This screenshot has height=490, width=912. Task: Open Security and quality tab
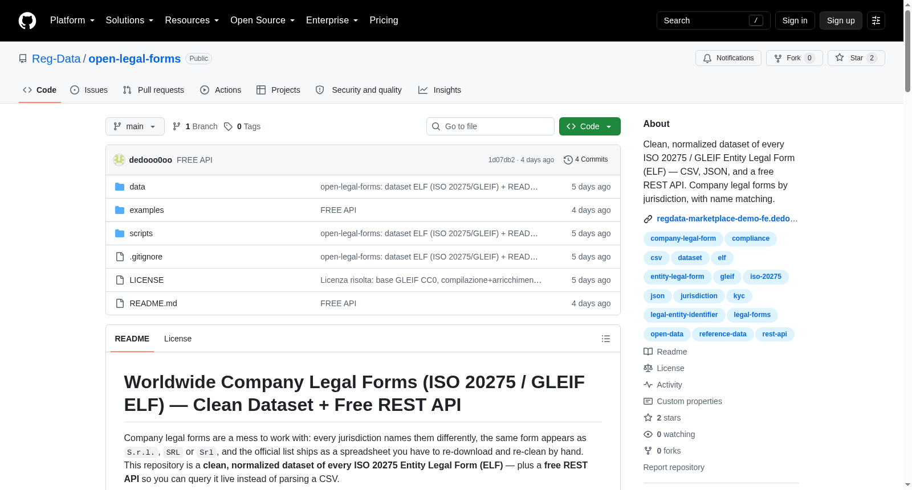[x=359, y=90]
